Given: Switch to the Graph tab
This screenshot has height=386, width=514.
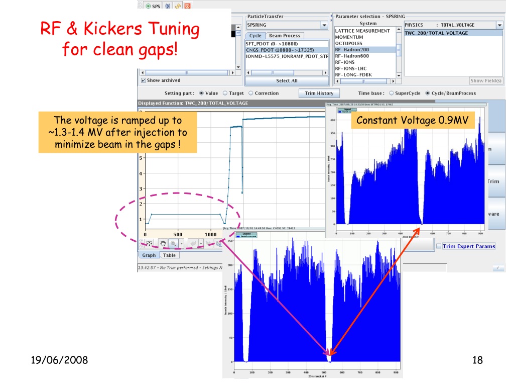Looking at the screenshot, I should tap(149, 255).
